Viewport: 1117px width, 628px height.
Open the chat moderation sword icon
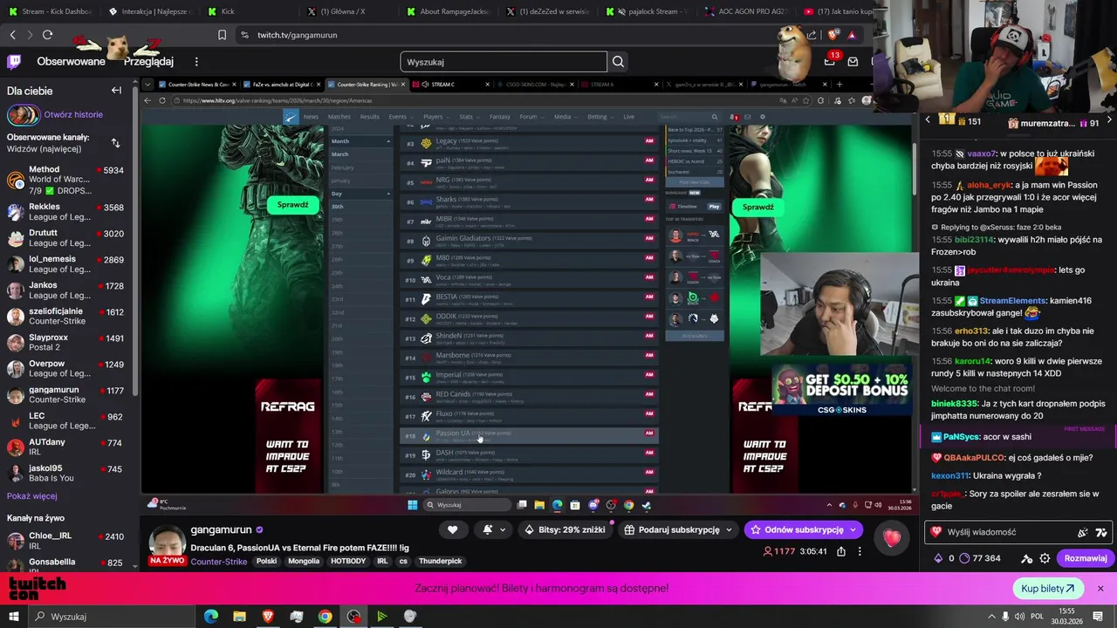[1028, 558]
